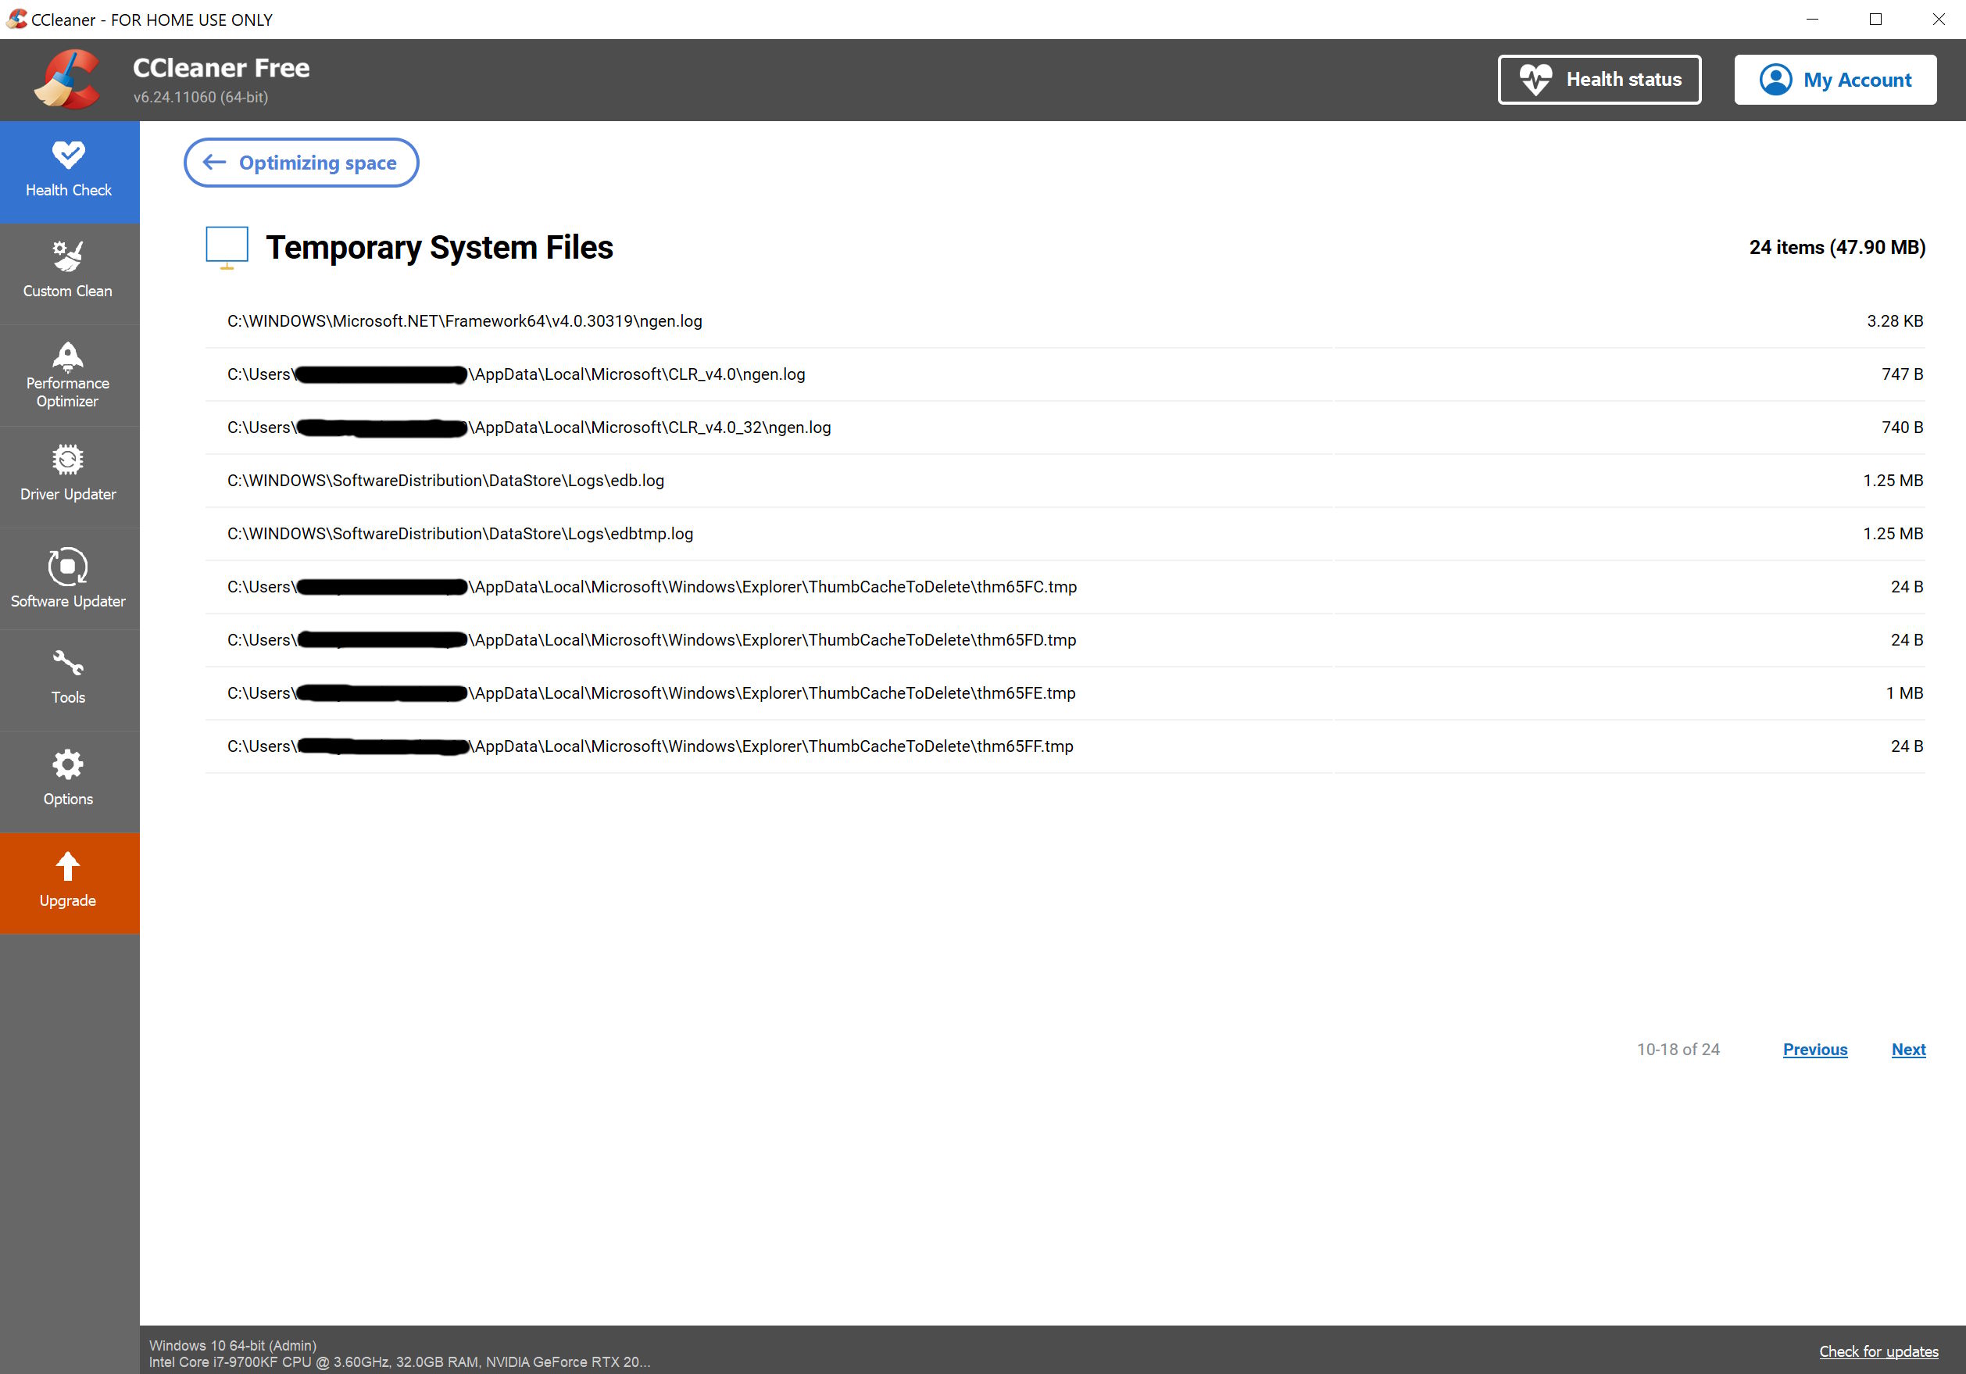This screenshot has width=1966, height=1374.
Task: Go to Next page of items
Action: (x=1907, y=1050)
